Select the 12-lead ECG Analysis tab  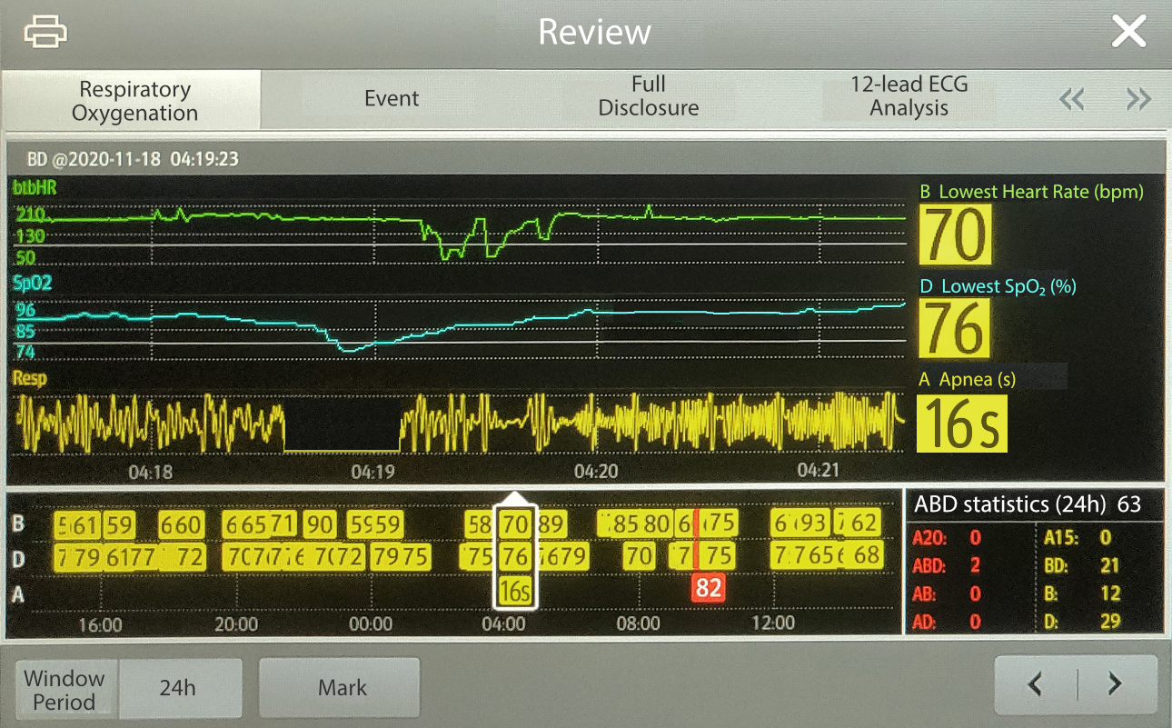click(909, 98)
